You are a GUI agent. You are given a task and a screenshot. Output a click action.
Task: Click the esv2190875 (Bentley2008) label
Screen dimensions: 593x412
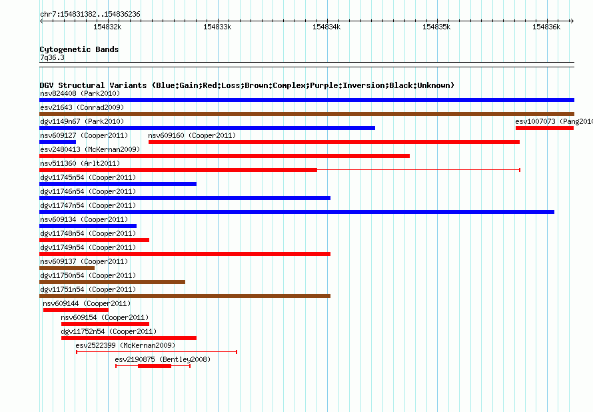coord(163,359)
